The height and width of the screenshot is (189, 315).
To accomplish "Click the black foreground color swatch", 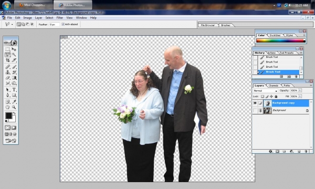I will (x=8, y=115).
